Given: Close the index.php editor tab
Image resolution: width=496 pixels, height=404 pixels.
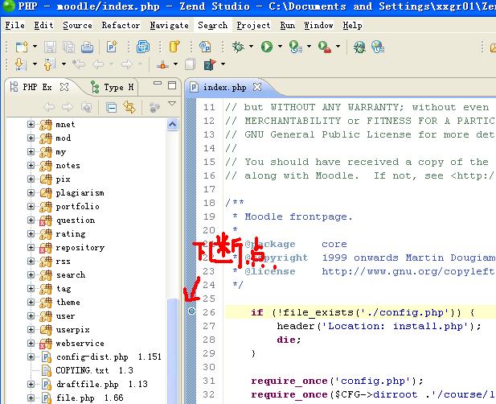Looking at the screenshot, I should (257, 87).
